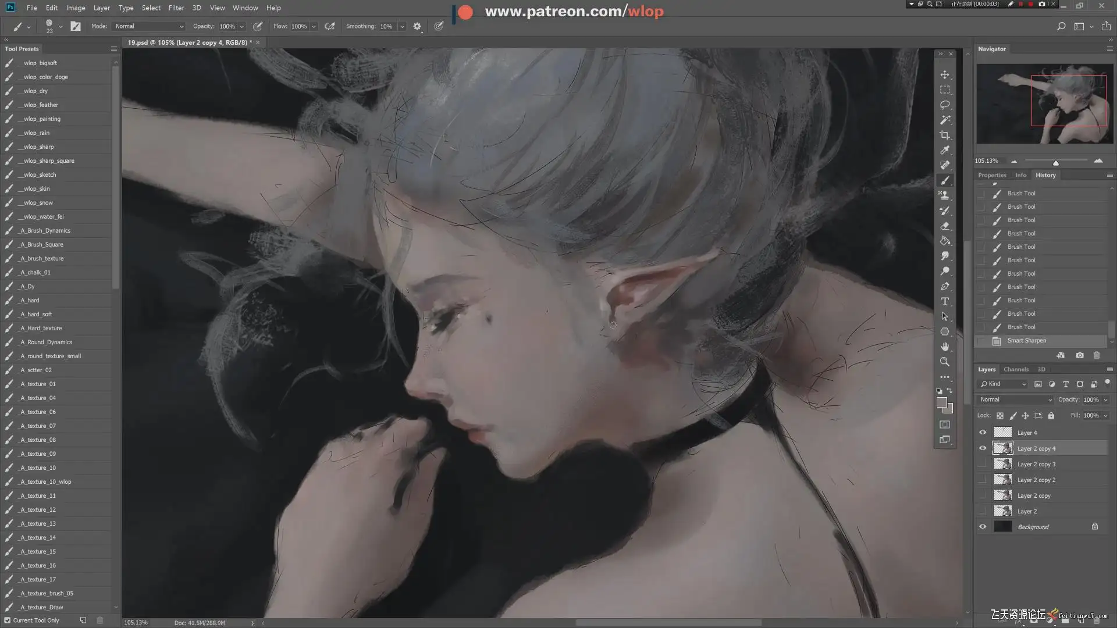1117x628 pixels.
Task: Select the Horizontal Type tool
Action: (945, 301)
